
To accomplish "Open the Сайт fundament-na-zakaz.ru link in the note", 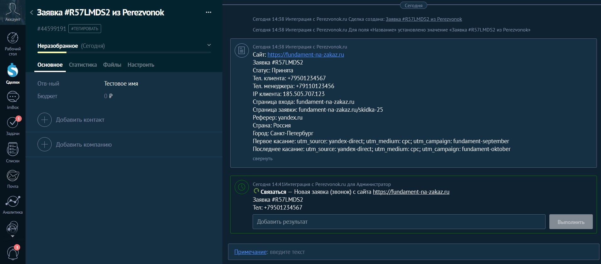I will [306, 55].
